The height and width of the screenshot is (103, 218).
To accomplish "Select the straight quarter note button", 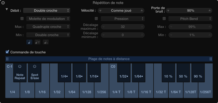I will coord(29,42).
